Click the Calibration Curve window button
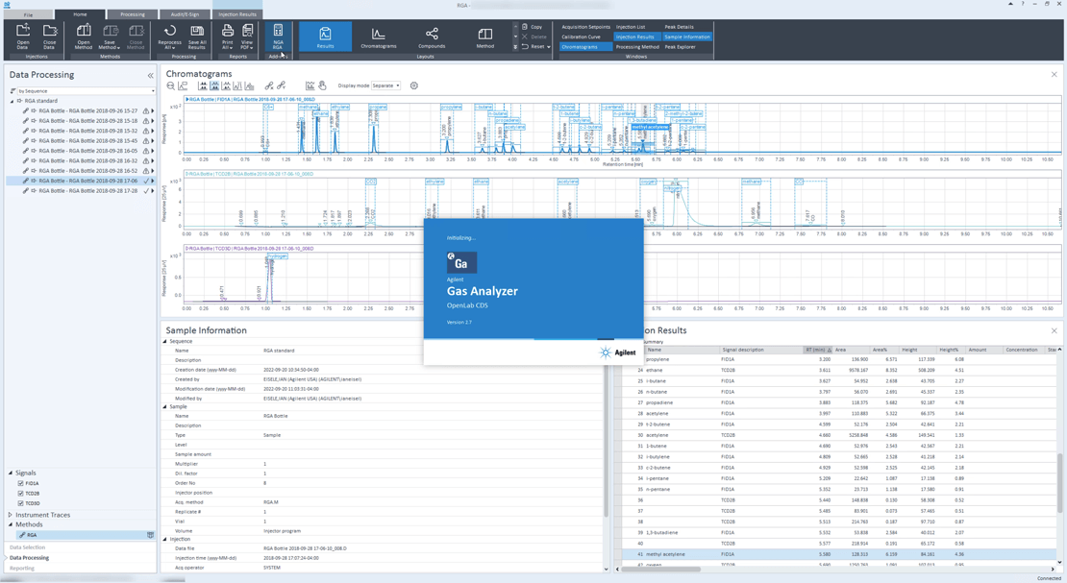Image resolution: width=1067 pixels, height=583 pixels. tap(582, 36)
